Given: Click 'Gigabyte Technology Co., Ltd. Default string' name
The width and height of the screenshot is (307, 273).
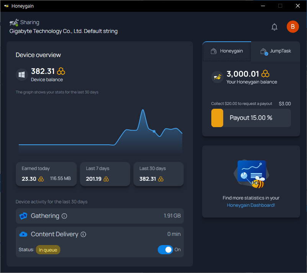Looking at the screenshot, I should pyautogui.click(x=64, y=31).
